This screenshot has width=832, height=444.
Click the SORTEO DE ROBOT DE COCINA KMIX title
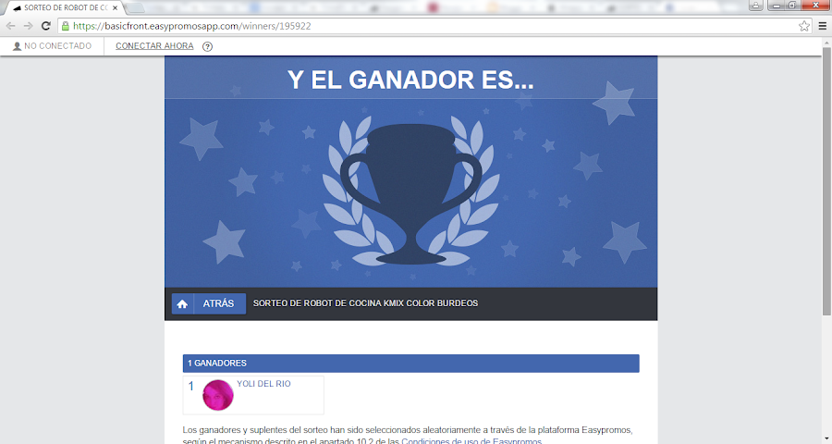click(365, 303)
